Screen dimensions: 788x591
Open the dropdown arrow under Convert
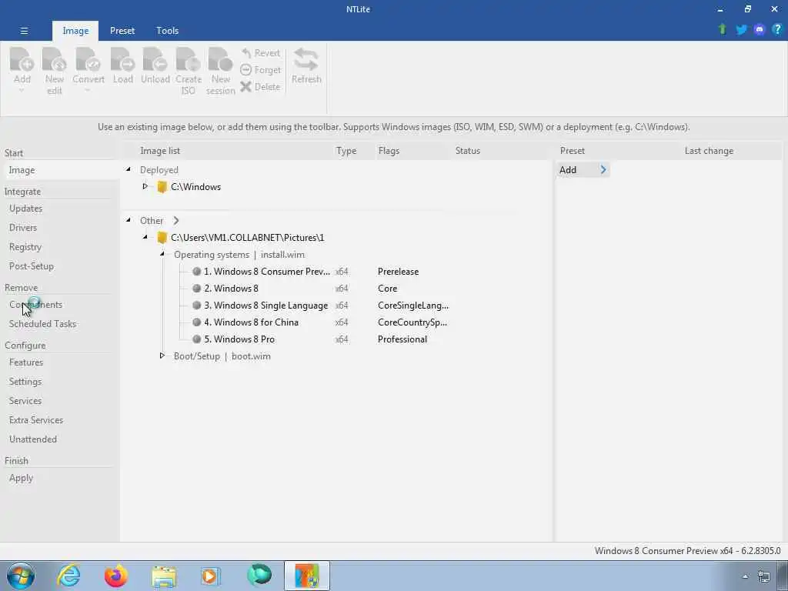(88, 91)
